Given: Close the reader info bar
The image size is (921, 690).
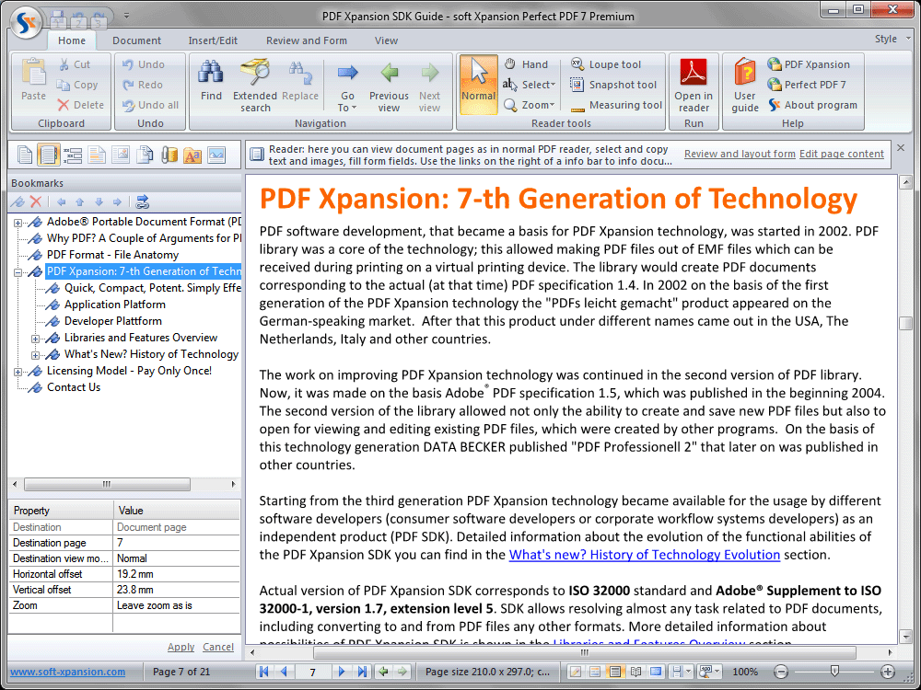Looking at the screenshot, I should [901, 148].
